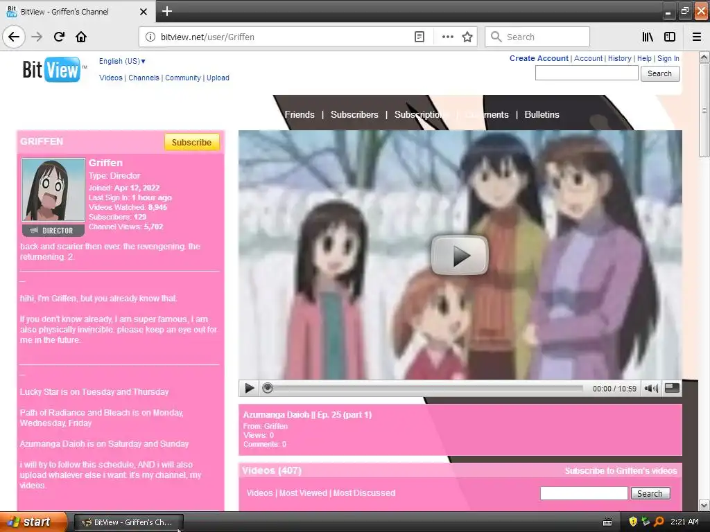Open the browser hamburger menu
Image resolution: width=710 pixels, height=532 pixels.
(697, 37)
